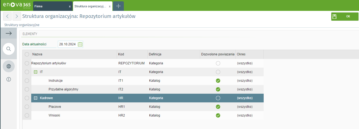This screenshot has height=129, width=359.
Task: Click the info icon in sidebar
Action: pos(8,79)
